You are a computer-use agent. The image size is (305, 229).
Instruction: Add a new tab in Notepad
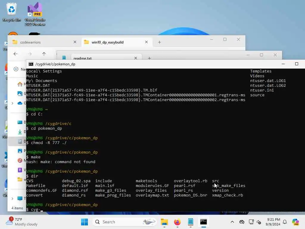pos(150,58)
